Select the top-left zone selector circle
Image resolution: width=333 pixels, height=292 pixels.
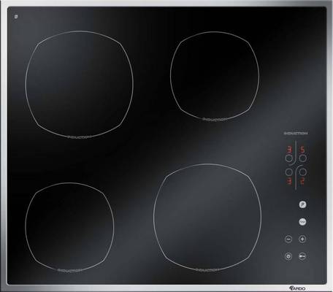coord(289,158)
